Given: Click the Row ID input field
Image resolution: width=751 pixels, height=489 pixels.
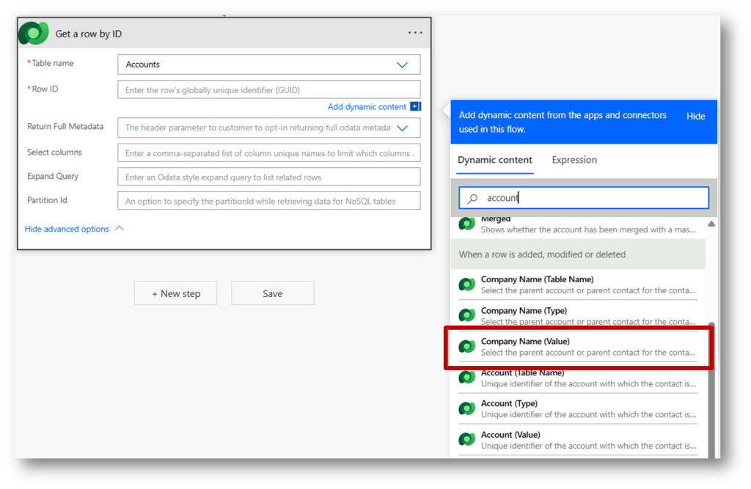Looking at the screenshot, I should (x=268, y=90).
